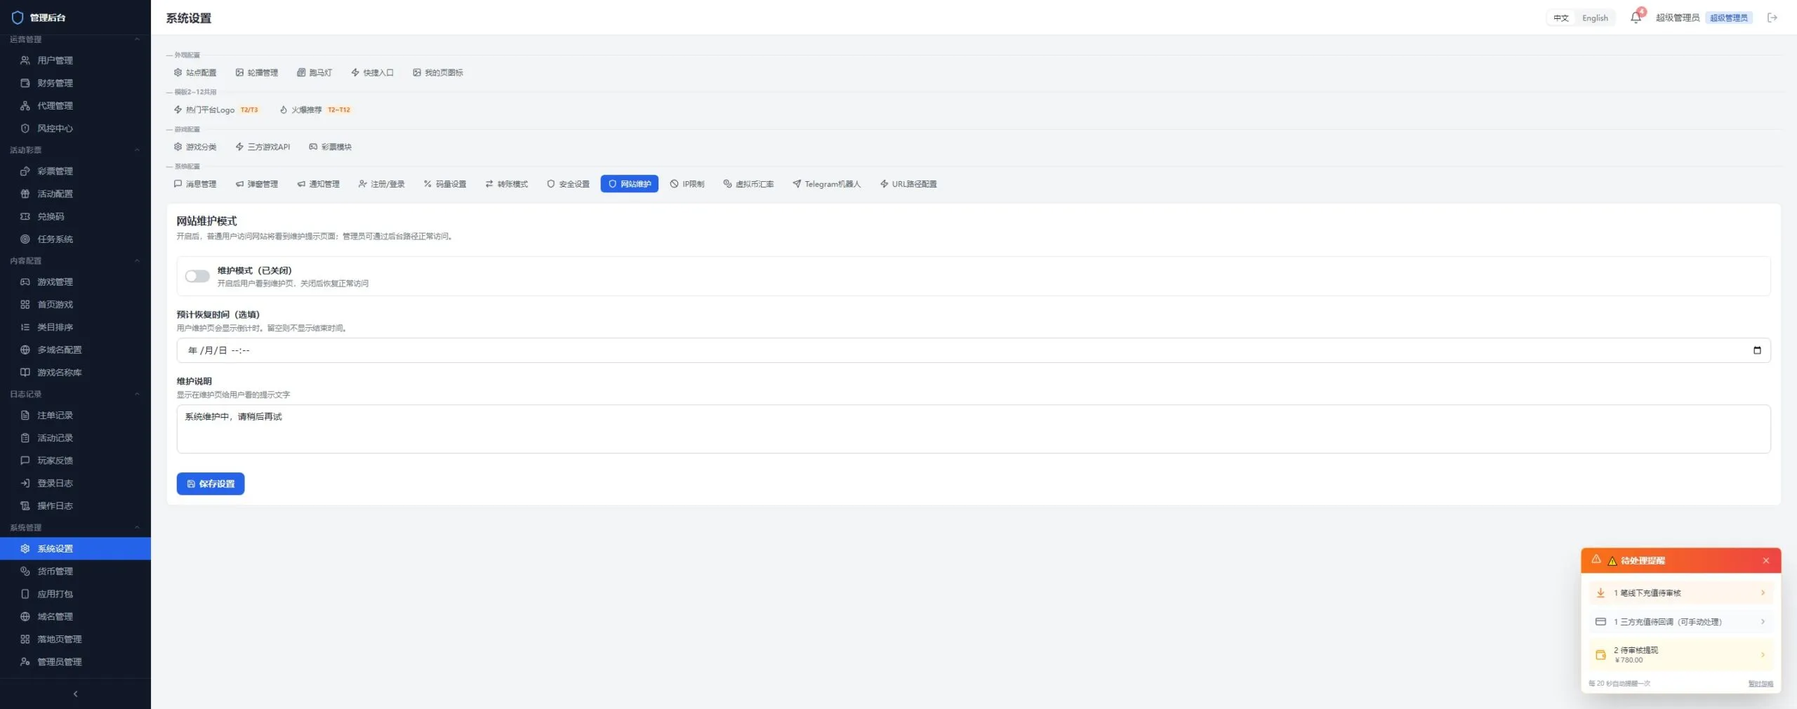
Task: Open the 1 三方充值待回调 reminder
Action: [1680, 622]
